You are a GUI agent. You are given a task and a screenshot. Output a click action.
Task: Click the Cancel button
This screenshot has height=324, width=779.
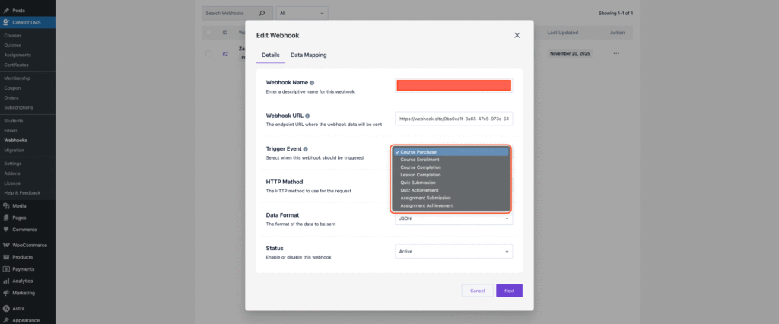tap(477, 291)
